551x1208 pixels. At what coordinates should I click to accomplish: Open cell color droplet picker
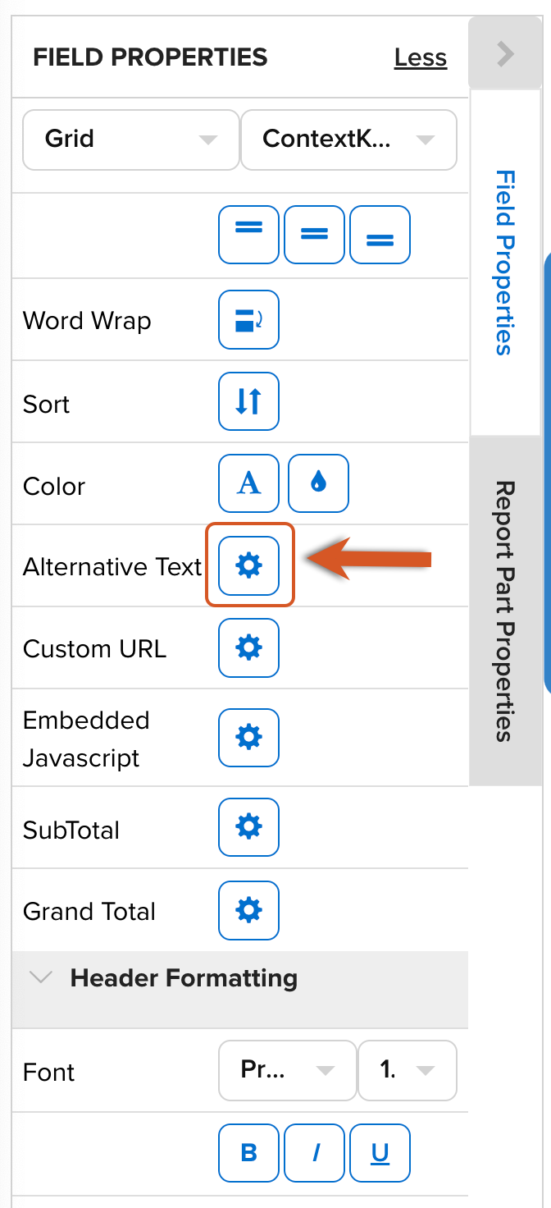point(318,483)
